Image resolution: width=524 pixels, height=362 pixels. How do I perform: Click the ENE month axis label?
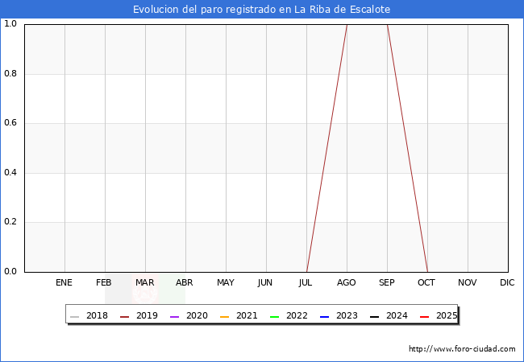(x=64, y=282)
